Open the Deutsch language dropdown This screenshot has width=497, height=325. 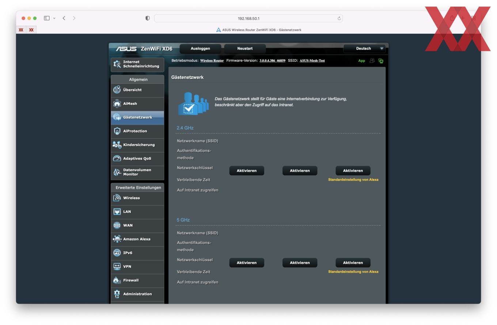[x=365, y=49]
